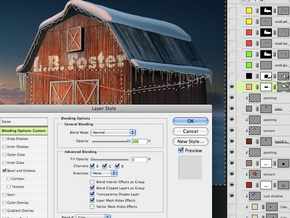Toggle the R channel checkbox
This screenshot has height=218, width=290.
92,166
